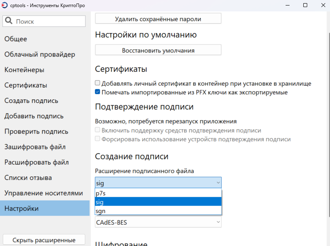
Task: Switch to Создать подпись
Action: coord(45,101)
